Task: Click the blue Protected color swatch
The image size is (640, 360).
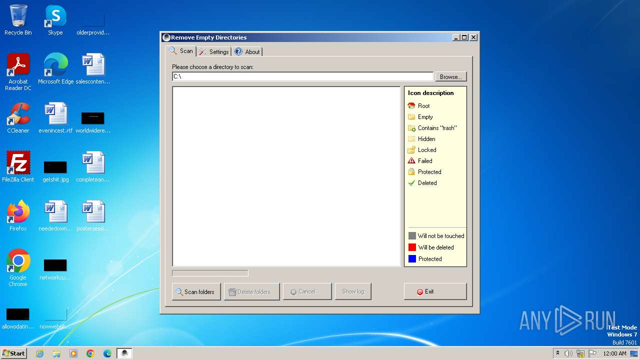Action: [x=412, y=258]
